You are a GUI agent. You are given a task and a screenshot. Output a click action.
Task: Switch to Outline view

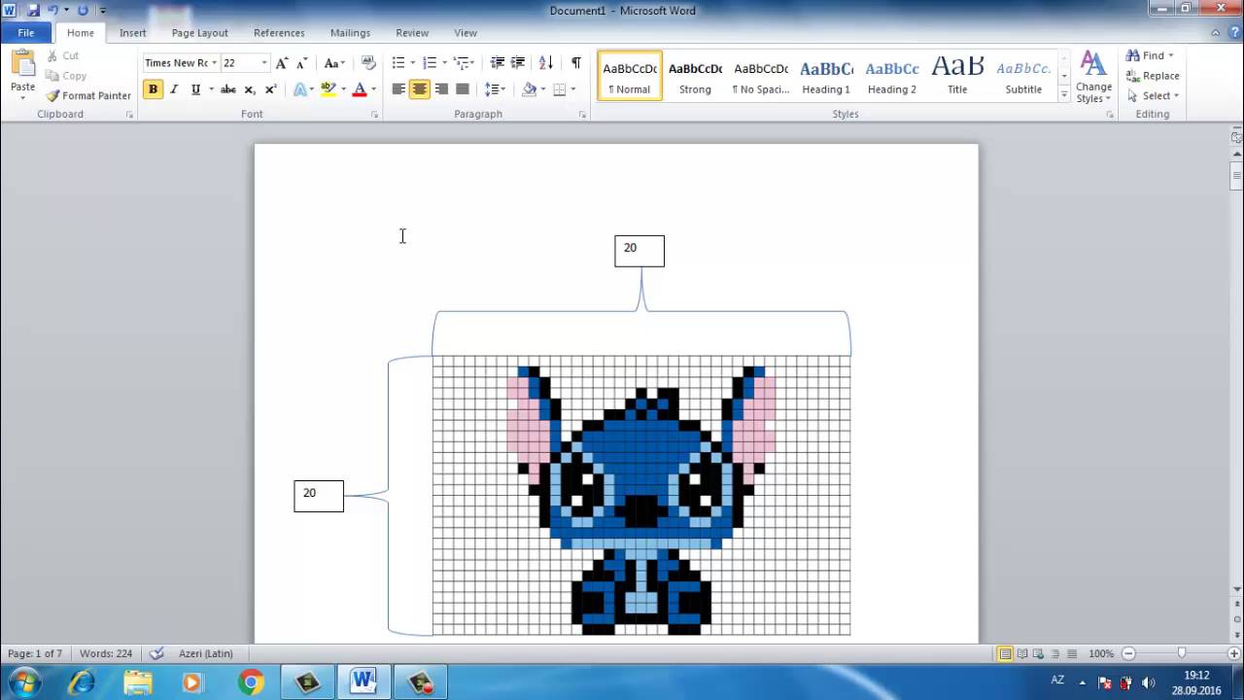[1055, 653]
